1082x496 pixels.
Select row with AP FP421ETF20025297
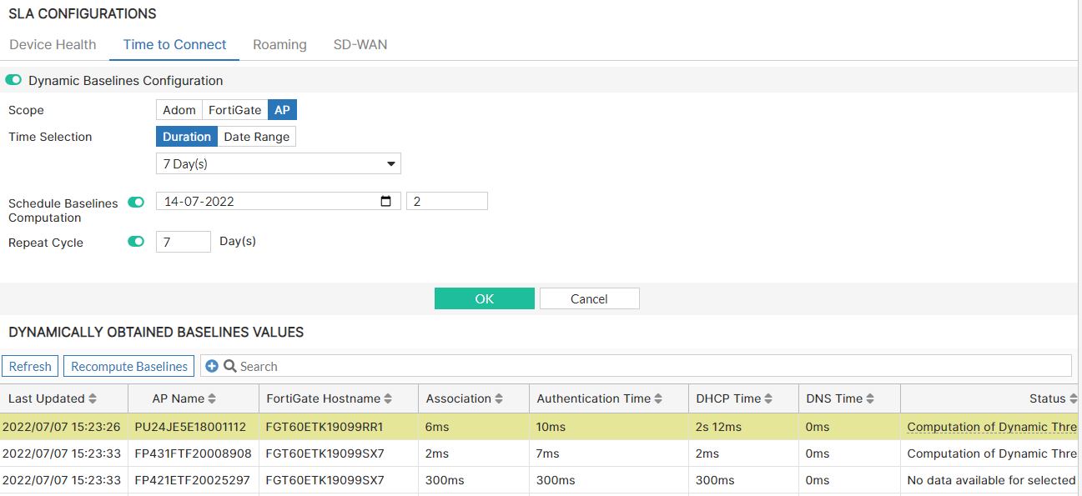pyautogui.click(x=541, y=480)
